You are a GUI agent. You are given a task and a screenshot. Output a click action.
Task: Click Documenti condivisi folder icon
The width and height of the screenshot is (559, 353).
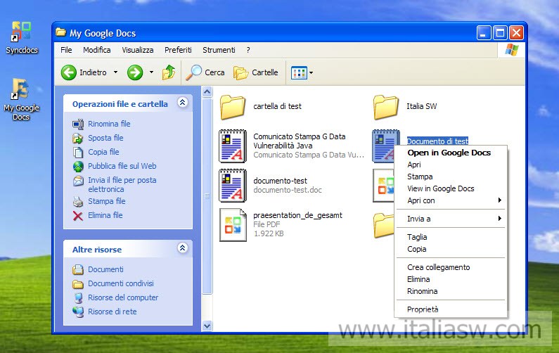pyautogui.click(x=78, y=284)
